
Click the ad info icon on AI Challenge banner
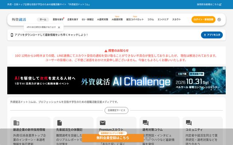pyautogui.click(x=224, y=68)
